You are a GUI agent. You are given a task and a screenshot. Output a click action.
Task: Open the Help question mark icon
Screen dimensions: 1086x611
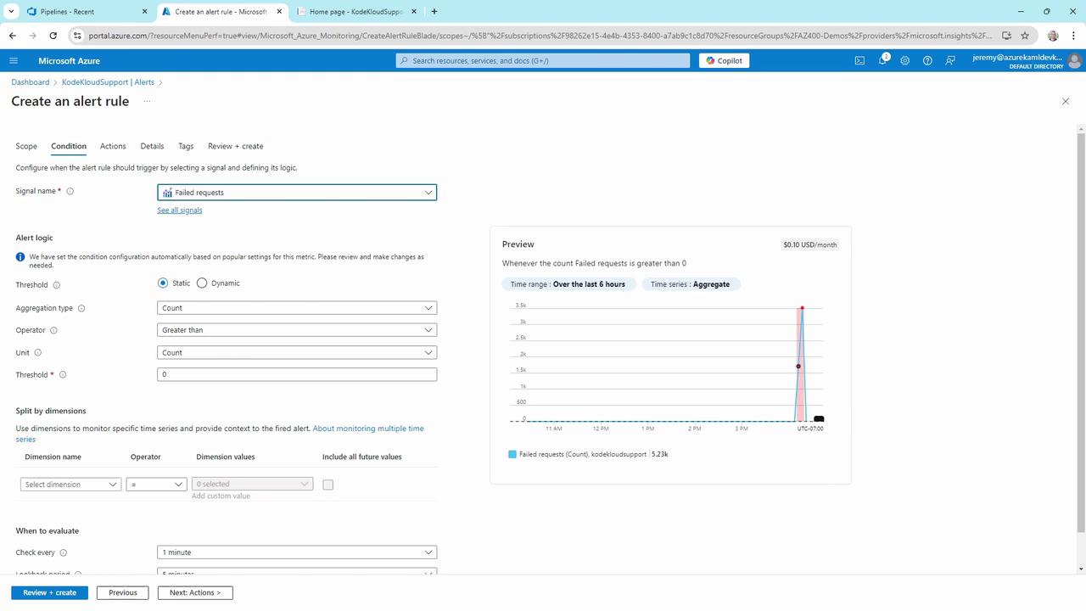click(927, 60)
